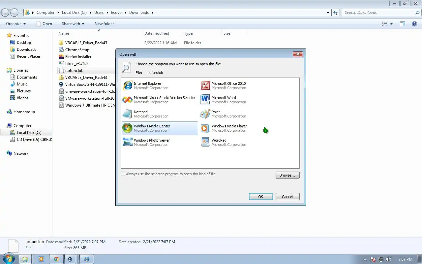The image size is (422, 264).
Task: Open Google Chrome from taskbar
Action: point(56,259)
